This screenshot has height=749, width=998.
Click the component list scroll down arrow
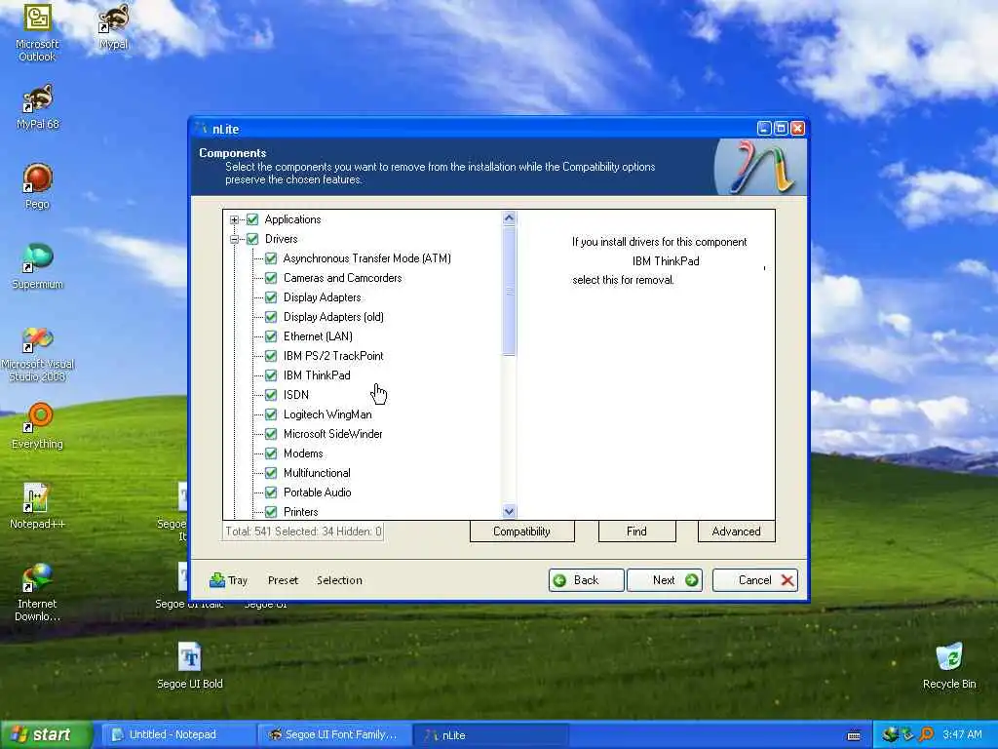coord(509,511)
